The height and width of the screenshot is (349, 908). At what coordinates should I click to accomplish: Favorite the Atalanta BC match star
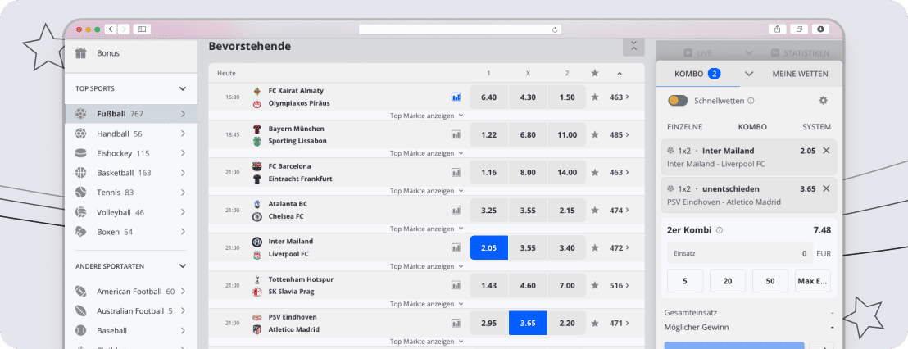(x=594, y=211)
